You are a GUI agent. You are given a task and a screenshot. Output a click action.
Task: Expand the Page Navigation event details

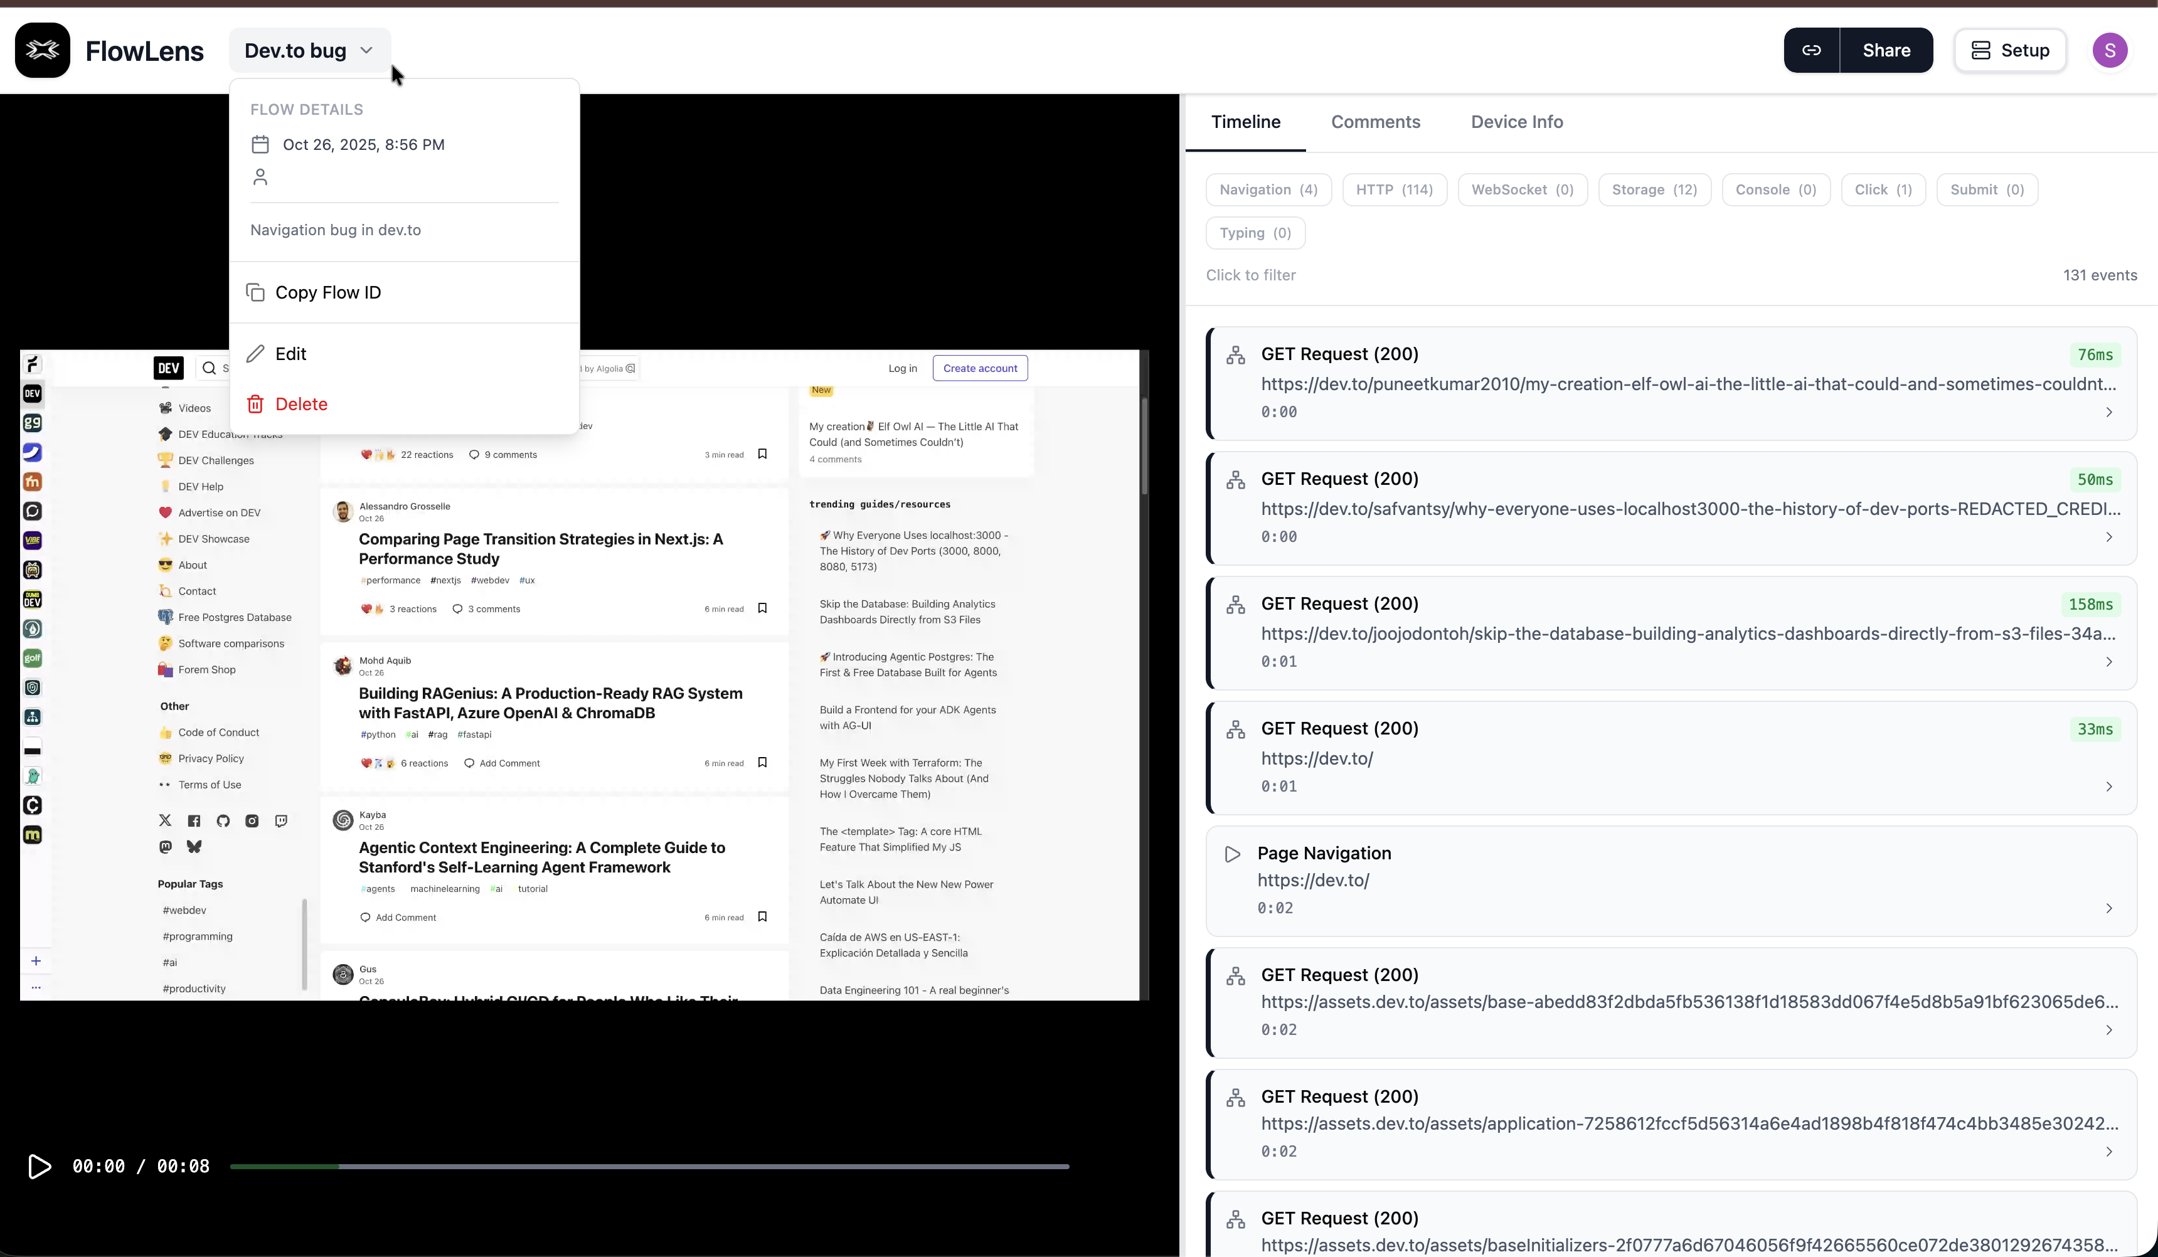pos(2108,908)
